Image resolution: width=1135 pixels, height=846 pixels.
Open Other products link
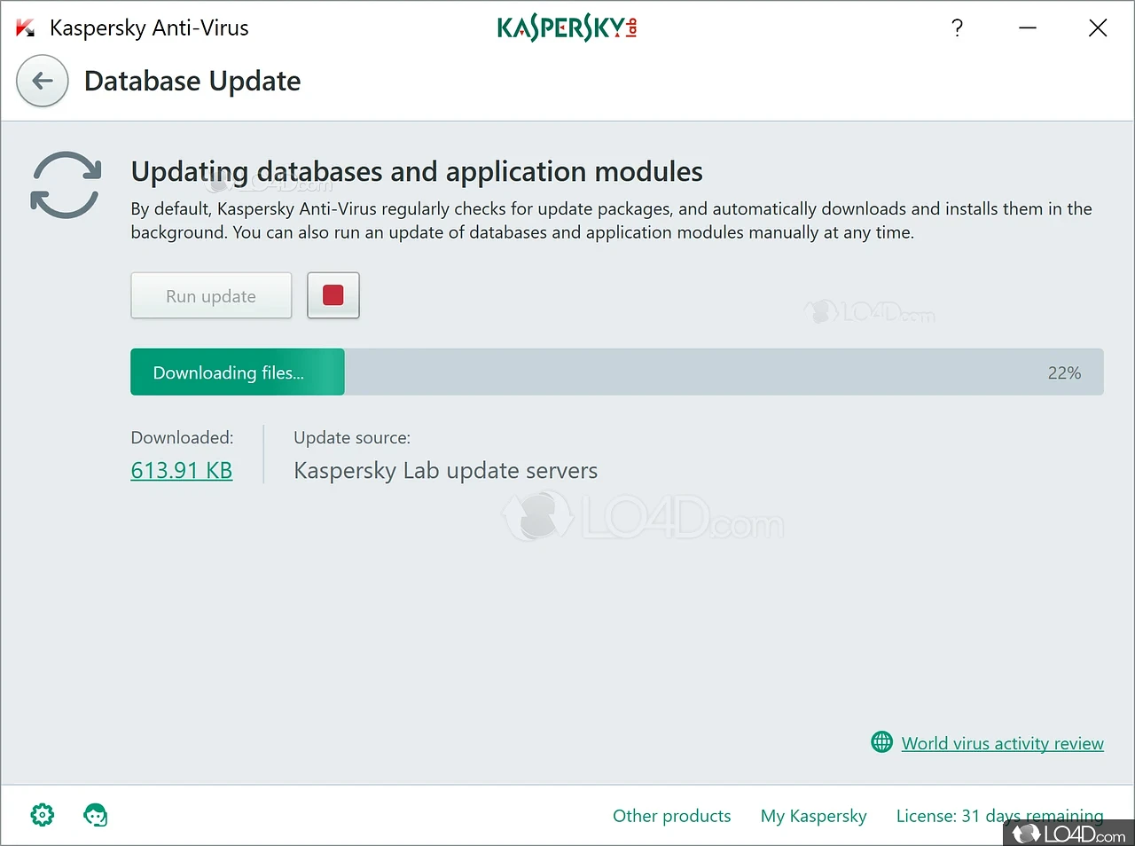pyautogui.click(x=672, y=816)
